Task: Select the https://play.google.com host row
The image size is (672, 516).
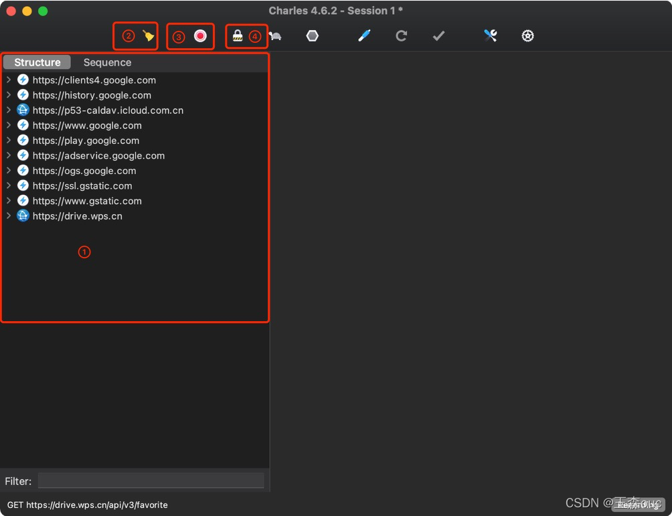Action: click(135, 140)
